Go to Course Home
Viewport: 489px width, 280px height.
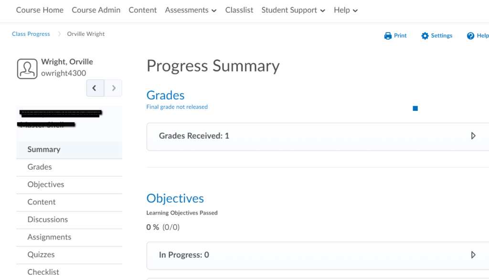coord(40,10)
